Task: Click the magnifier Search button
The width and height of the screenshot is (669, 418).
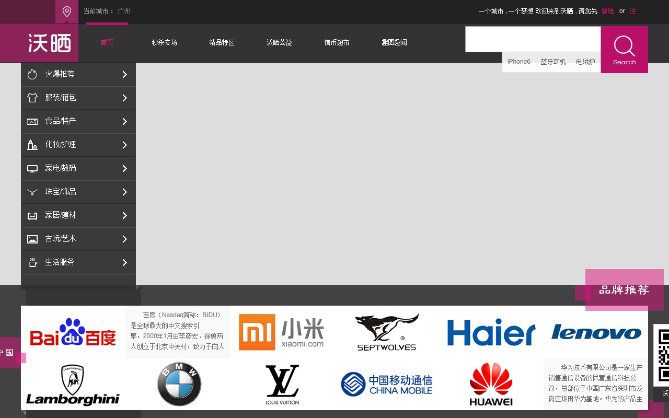Action: [x=624, y=50]
